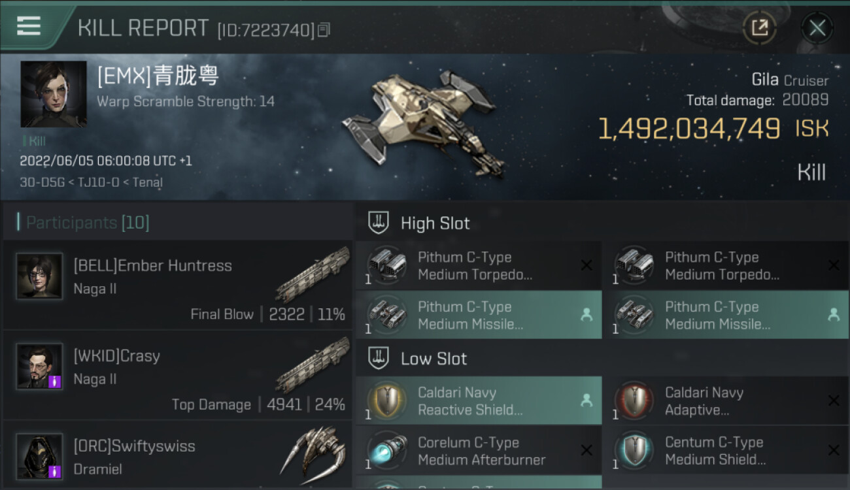The width and height of the screenshot is (850, 490).
Task: Open Centum C-Type Medium Shield entry
Action: pyautogui.click(x=726, y=451)
